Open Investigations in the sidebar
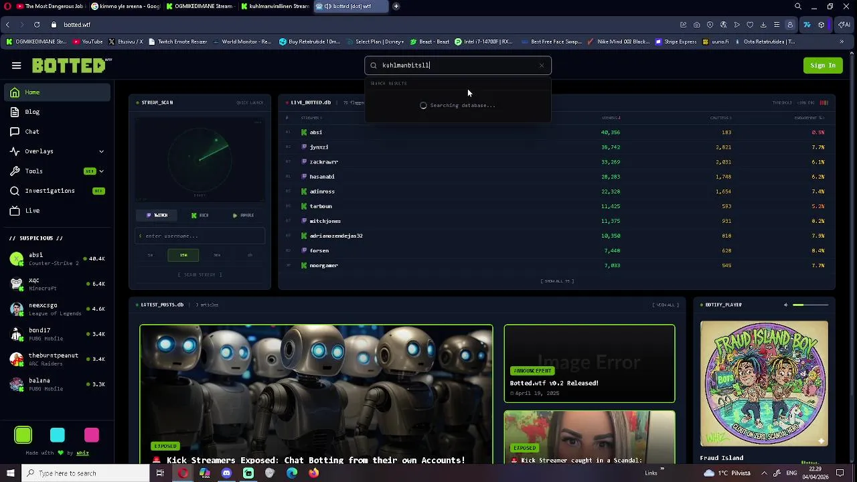The height and width of the screenshot is (482, 857). (x=57, y=191)
